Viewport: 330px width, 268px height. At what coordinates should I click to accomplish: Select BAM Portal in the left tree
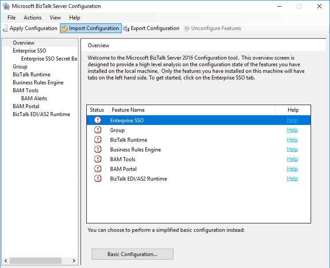coord(26,106)
